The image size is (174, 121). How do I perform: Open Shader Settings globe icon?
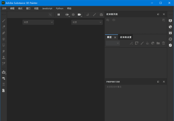pyautogui.click(x=170, y=27)
